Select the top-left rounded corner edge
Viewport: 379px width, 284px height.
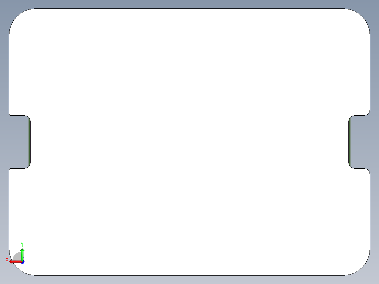(x=17, y=16)
